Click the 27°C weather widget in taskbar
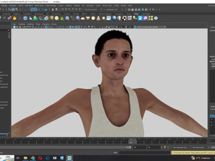The image size is (215, 161). click(201, 158)
